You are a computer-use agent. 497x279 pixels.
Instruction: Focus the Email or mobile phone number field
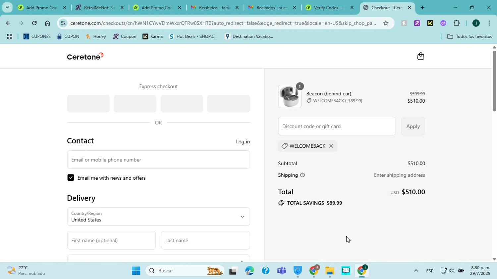158,160
